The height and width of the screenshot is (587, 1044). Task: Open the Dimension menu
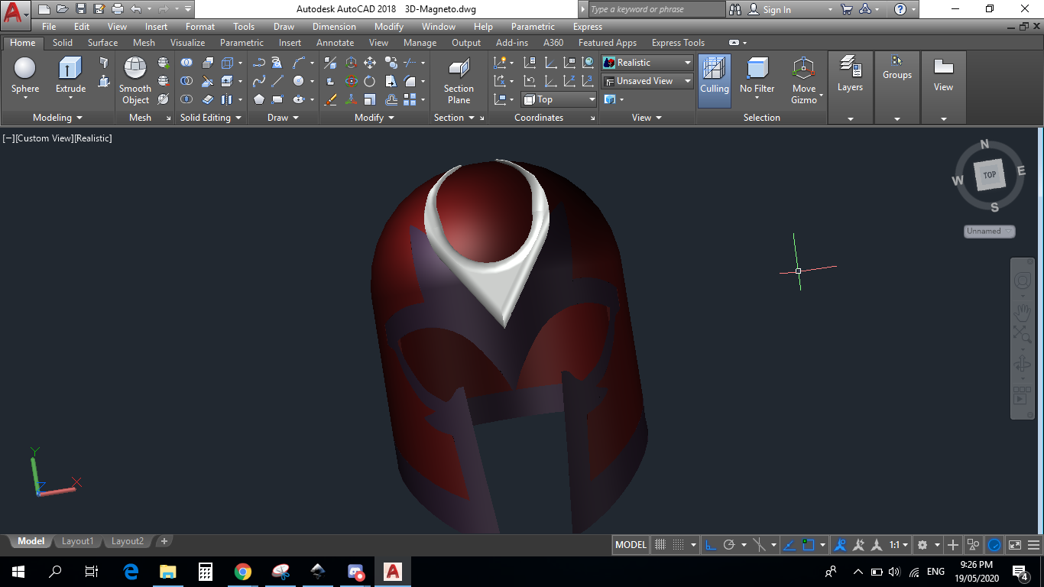pyautogui.click(x=334, y=27)
